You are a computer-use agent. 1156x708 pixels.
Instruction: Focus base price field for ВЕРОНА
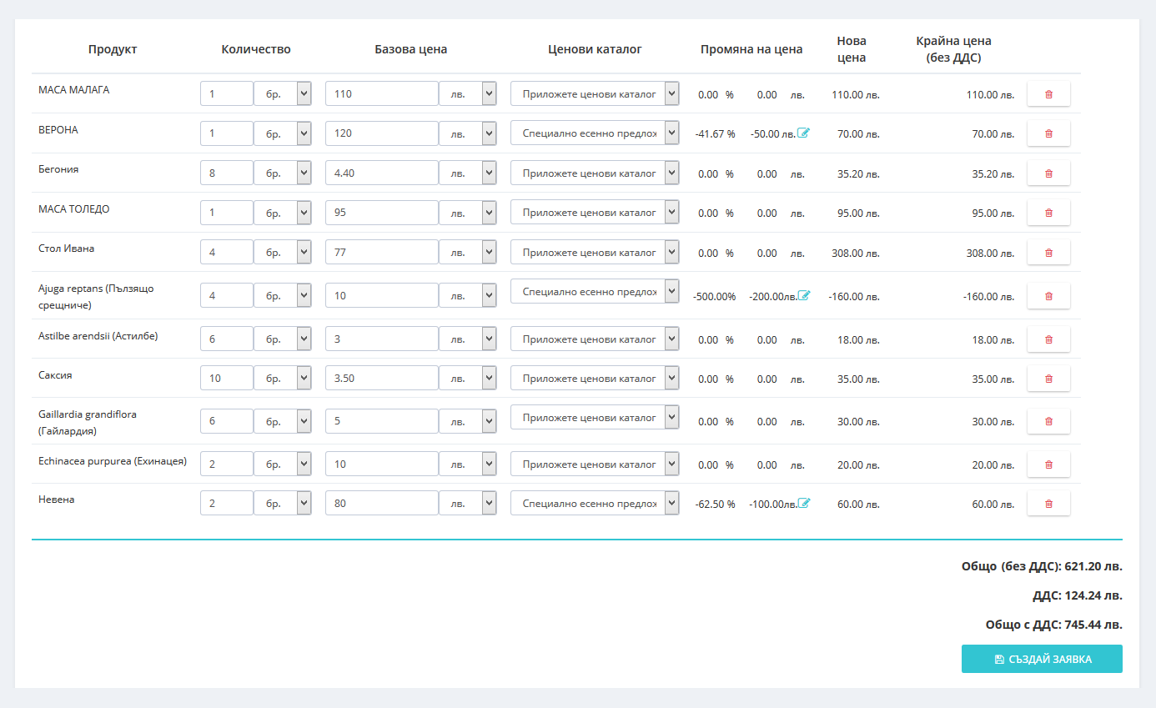382,133
